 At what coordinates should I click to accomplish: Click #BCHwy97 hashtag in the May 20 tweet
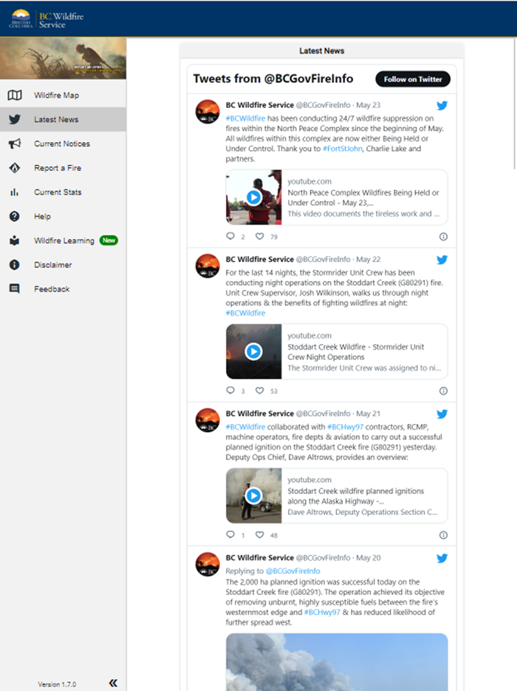coord(322,612)
